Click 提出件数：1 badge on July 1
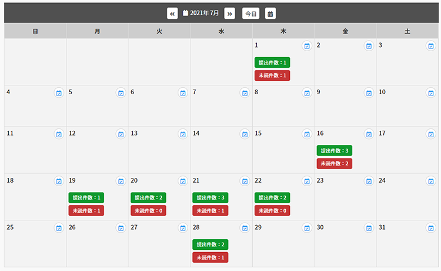441x271 pixels. (x=272, y=62)
